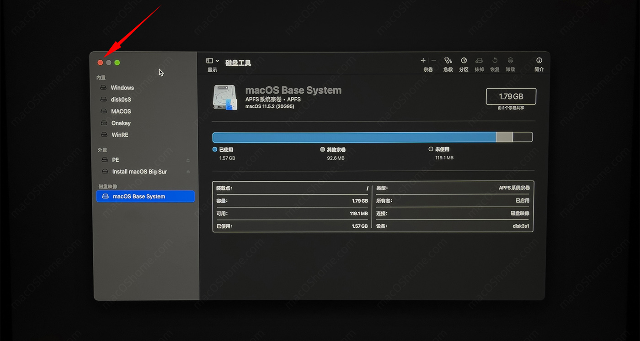Eject the PE volume
This screenshot has width=640, height=341.
pos(188,160)
